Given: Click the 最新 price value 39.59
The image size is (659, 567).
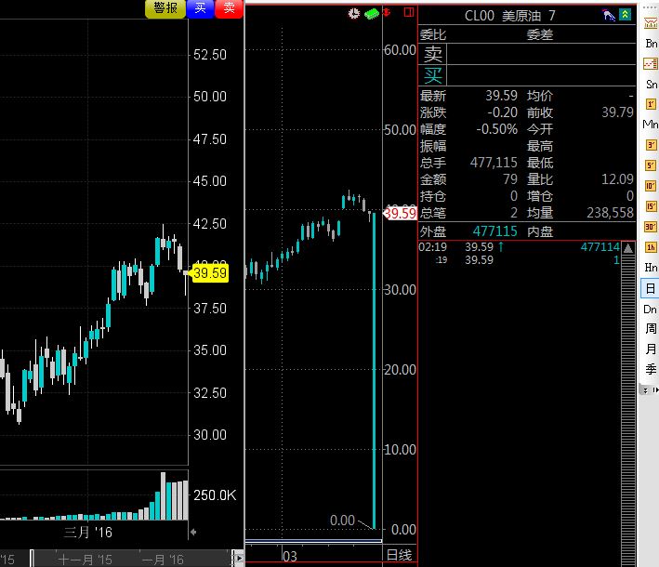Looking at the screenshot, I should point(501,96).
